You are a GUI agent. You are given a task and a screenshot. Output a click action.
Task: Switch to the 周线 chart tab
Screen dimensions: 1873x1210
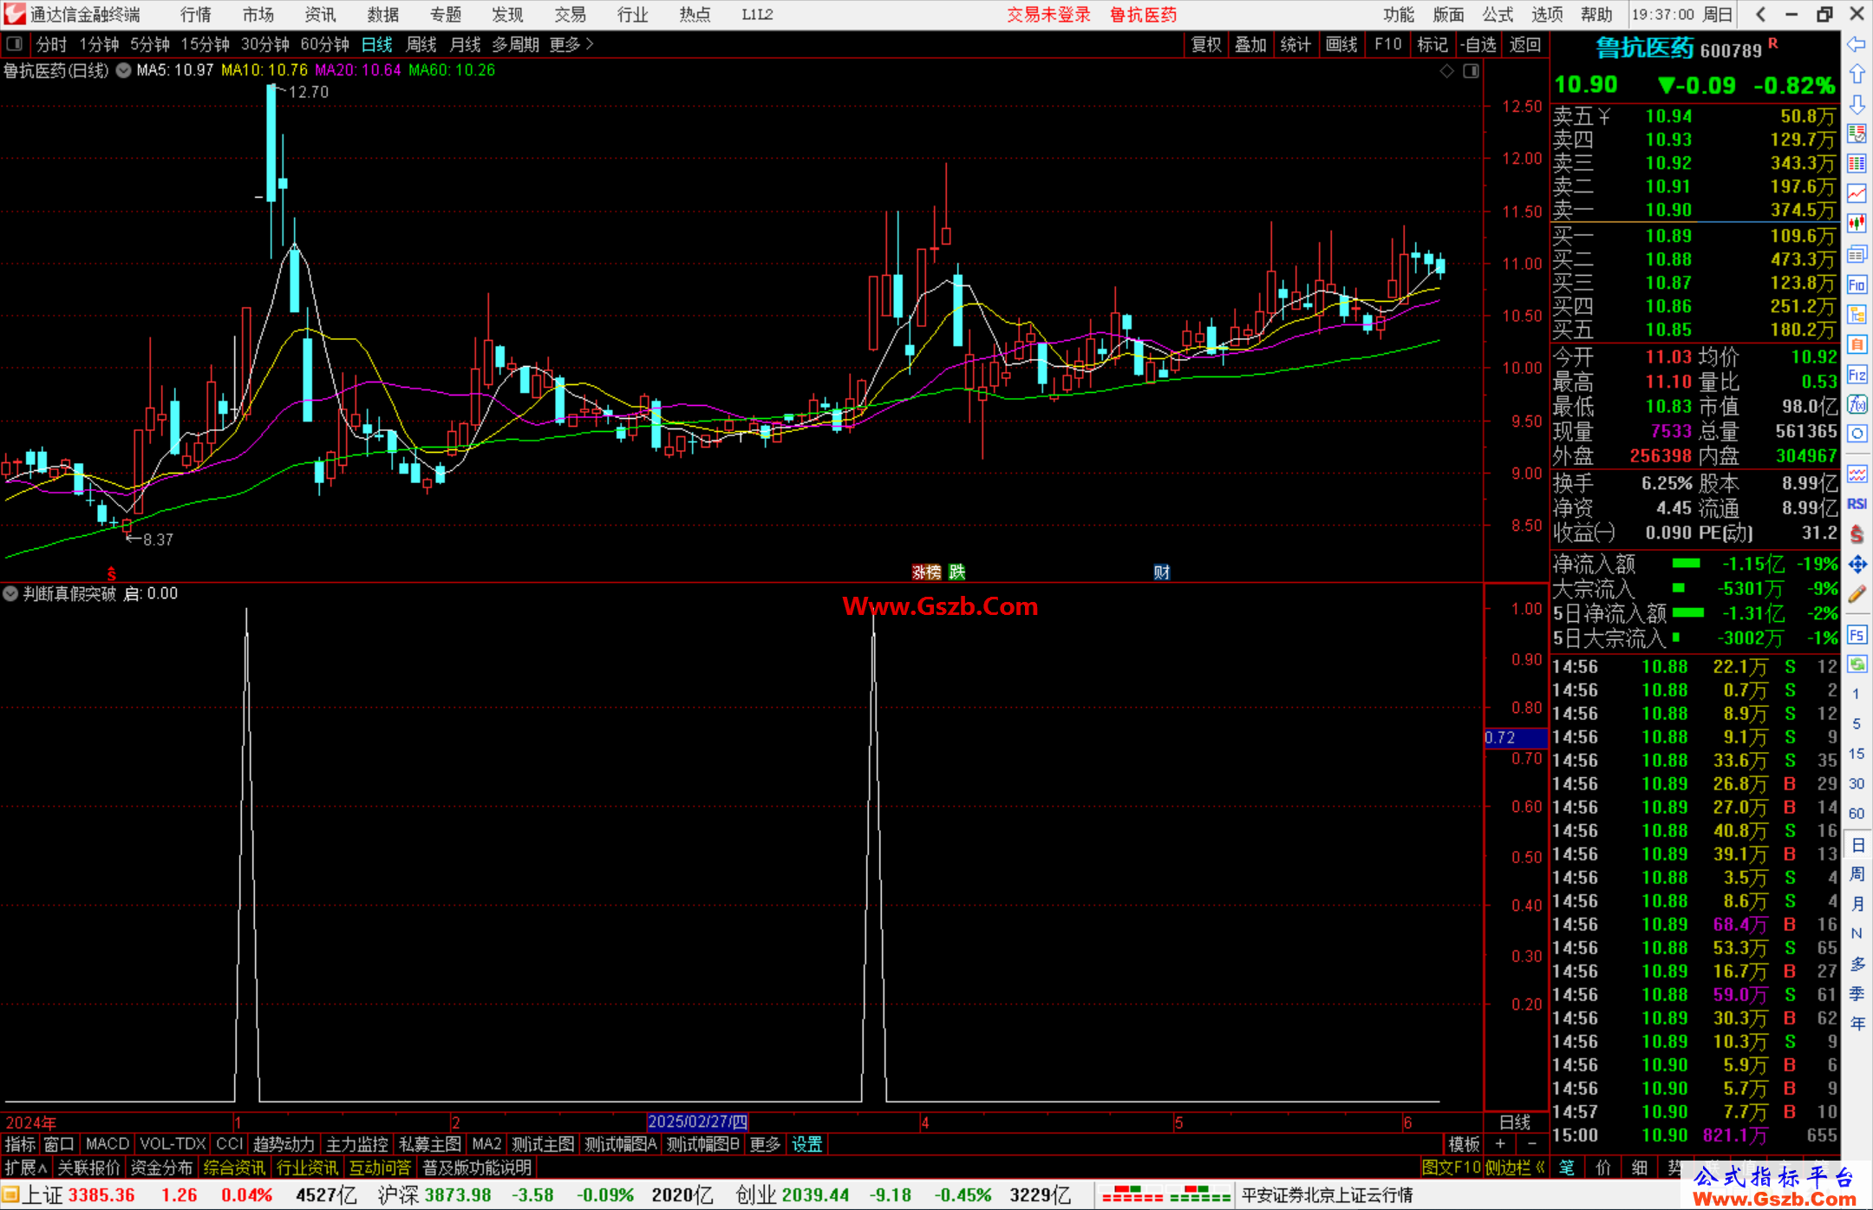click(x=421, y=44)
